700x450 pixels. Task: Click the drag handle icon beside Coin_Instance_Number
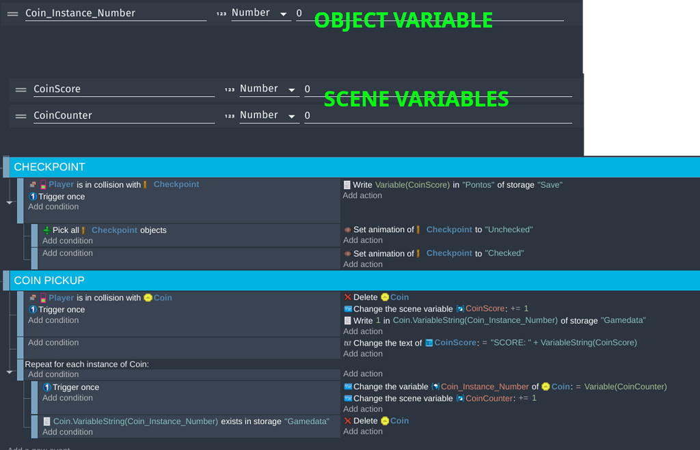click(13, 12)
